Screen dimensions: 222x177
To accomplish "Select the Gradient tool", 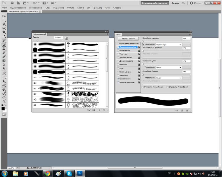I will (4, 61).
